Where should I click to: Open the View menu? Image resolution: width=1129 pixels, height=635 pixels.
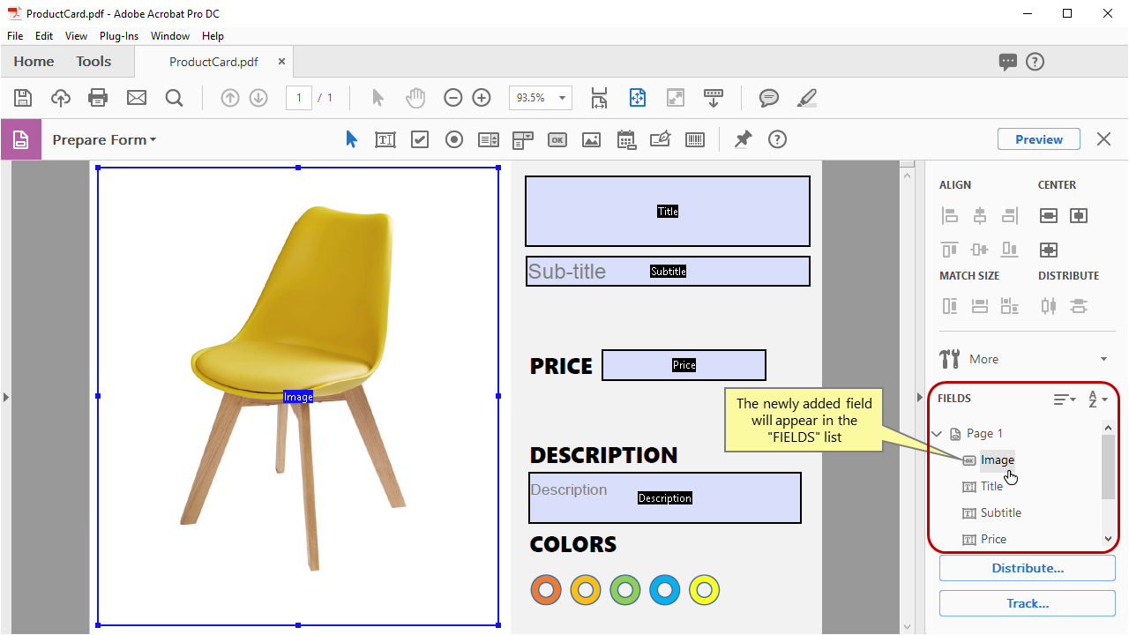tap(77, 36)
